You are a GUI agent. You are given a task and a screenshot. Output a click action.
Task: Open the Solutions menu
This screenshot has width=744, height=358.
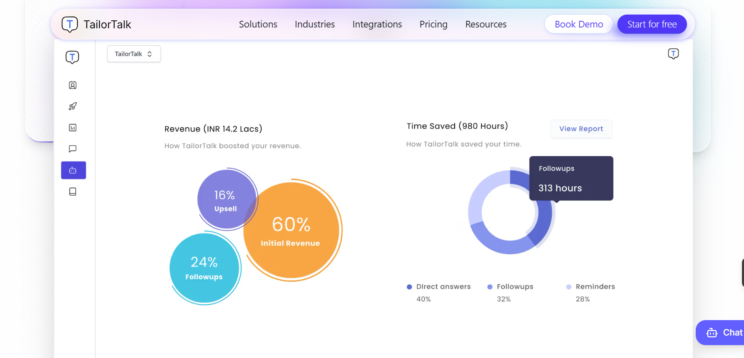click(x=258, y=25)
